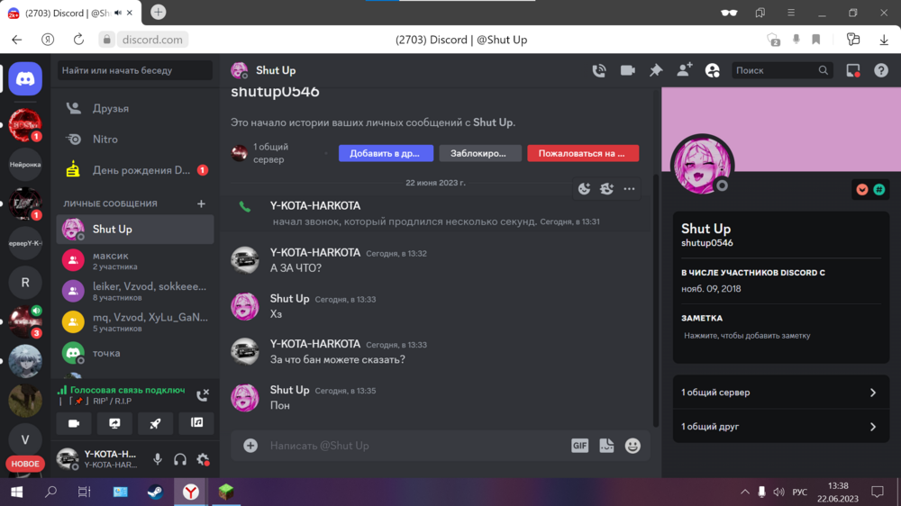Hide user profile panel icon
Image resolution: width=901 pixels, height=506 pixels.
[x=713, y=70]
